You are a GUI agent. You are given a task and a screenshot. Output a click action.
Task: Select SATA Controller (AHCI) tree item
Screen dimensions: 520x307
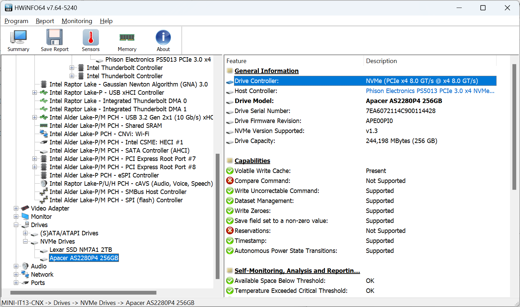pos(119,150)
